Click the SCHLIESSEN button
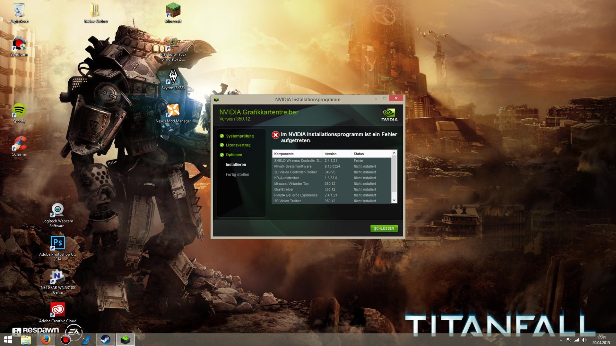Viewport: 616px width, 346px height. 384,228
